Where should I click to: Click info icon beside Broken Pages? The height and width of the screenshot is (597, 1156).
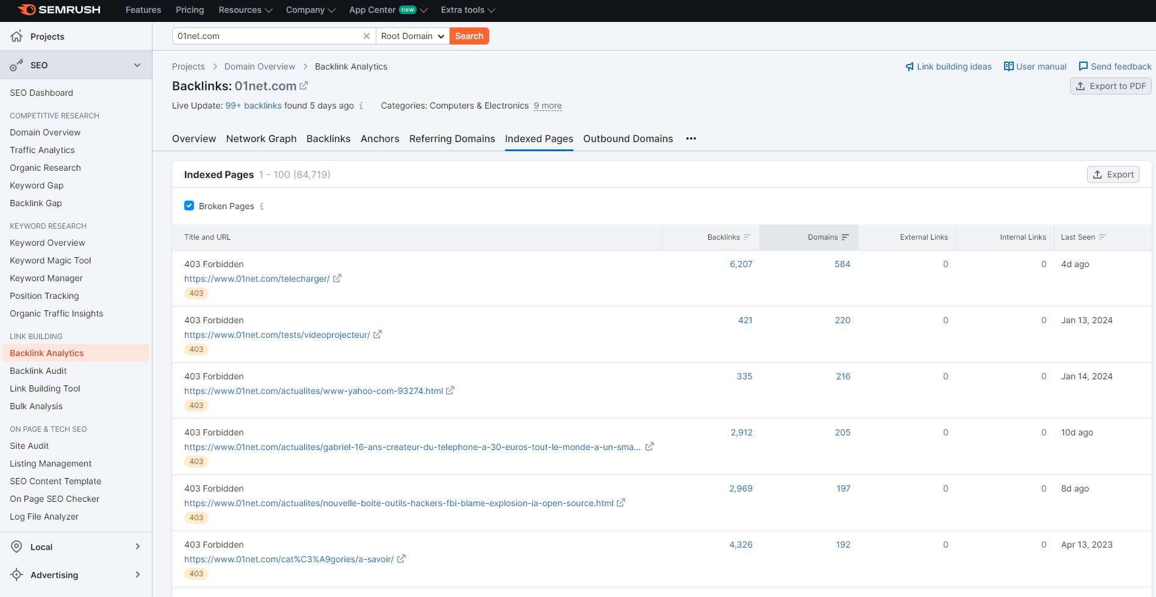tap(262, 206)
